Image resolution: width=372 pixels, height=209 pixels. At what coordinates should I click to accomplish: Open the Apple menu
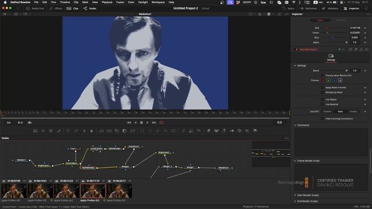coord(5,2)
